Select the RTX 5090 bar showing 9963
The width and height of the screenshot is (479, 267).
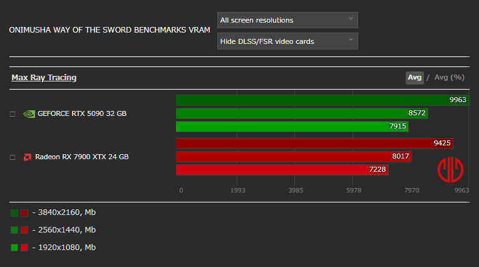(x=322, y=100)
